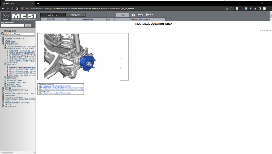Image resolution: width=272 pixels, height=154 pixels.
Task: Click the Key Word Search input field
Action: 12,25
